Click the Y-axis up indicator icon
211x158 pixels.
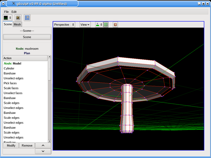97,25
